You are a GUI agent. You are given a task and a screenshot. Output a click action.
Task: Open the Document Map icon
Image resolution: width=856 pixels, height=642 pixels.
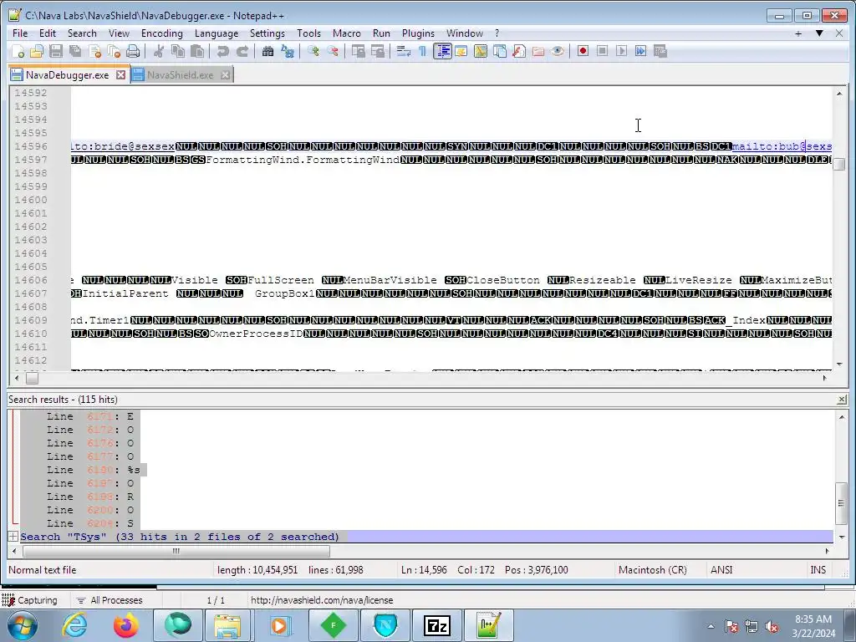(481, 51)
